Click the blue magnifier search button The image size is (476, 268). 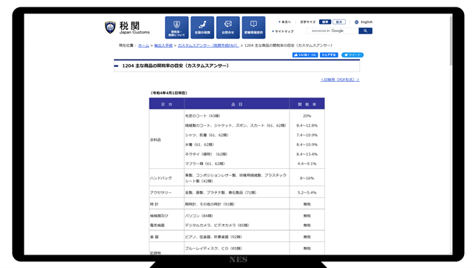(x=365, y=31)
